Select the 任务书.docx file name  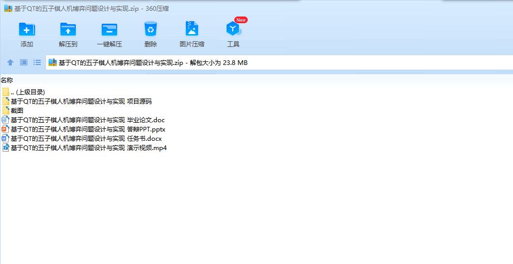point(86,139)
